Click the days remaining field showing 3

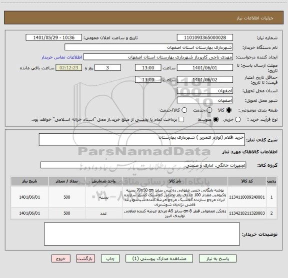click(x=107, y=68)
